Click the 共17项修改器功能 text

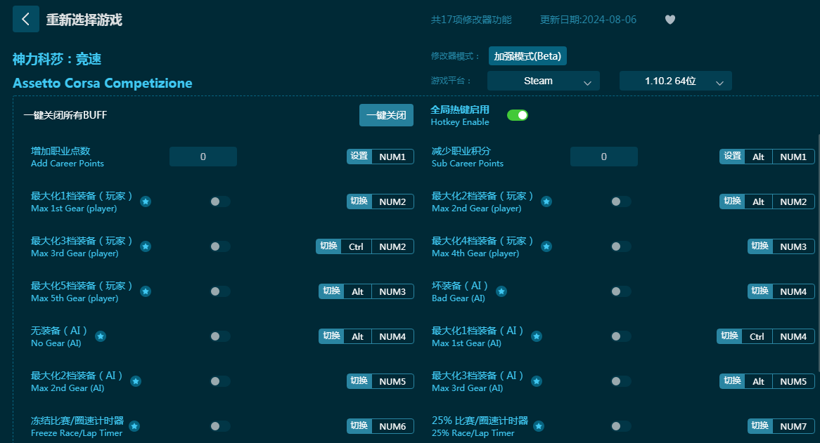coord(471,20)
